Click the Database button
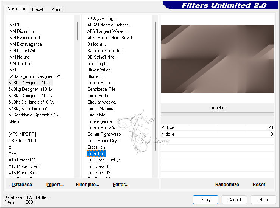 [x=22, y=185]
